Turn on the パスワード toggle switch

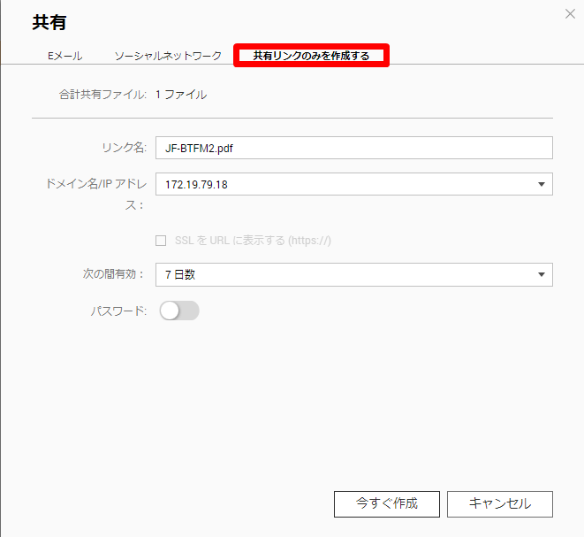coord(179,311)
